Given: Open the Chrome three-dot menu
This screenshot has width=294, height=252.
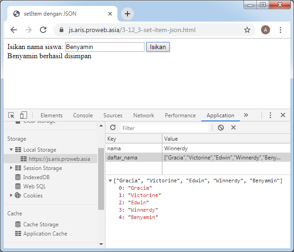Looking at the screenshot, I should coord(280,30).
